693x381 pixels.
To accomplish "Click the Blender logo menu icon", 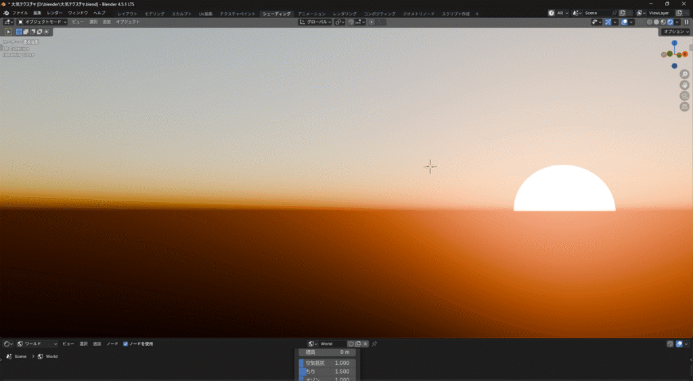I will click(x=5, y=13).
